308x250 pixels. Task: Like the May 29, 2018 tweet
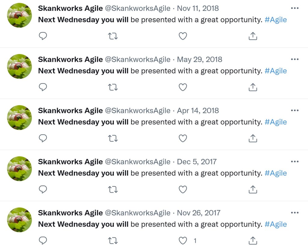[183, 87]
